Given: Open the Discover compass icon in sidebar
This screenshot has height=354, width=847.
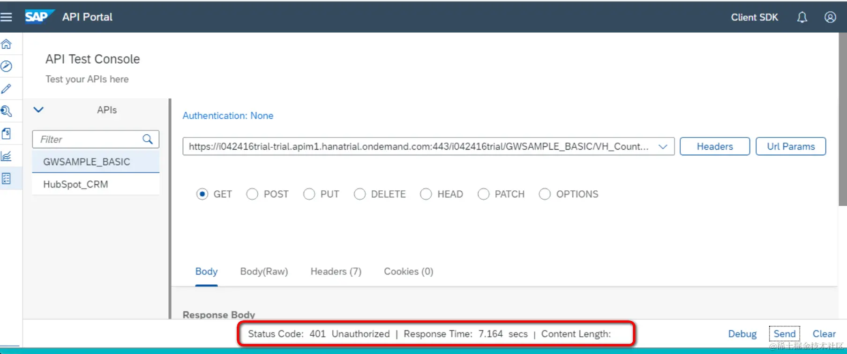Looking at the screenshot, I should tap(6, 66).
